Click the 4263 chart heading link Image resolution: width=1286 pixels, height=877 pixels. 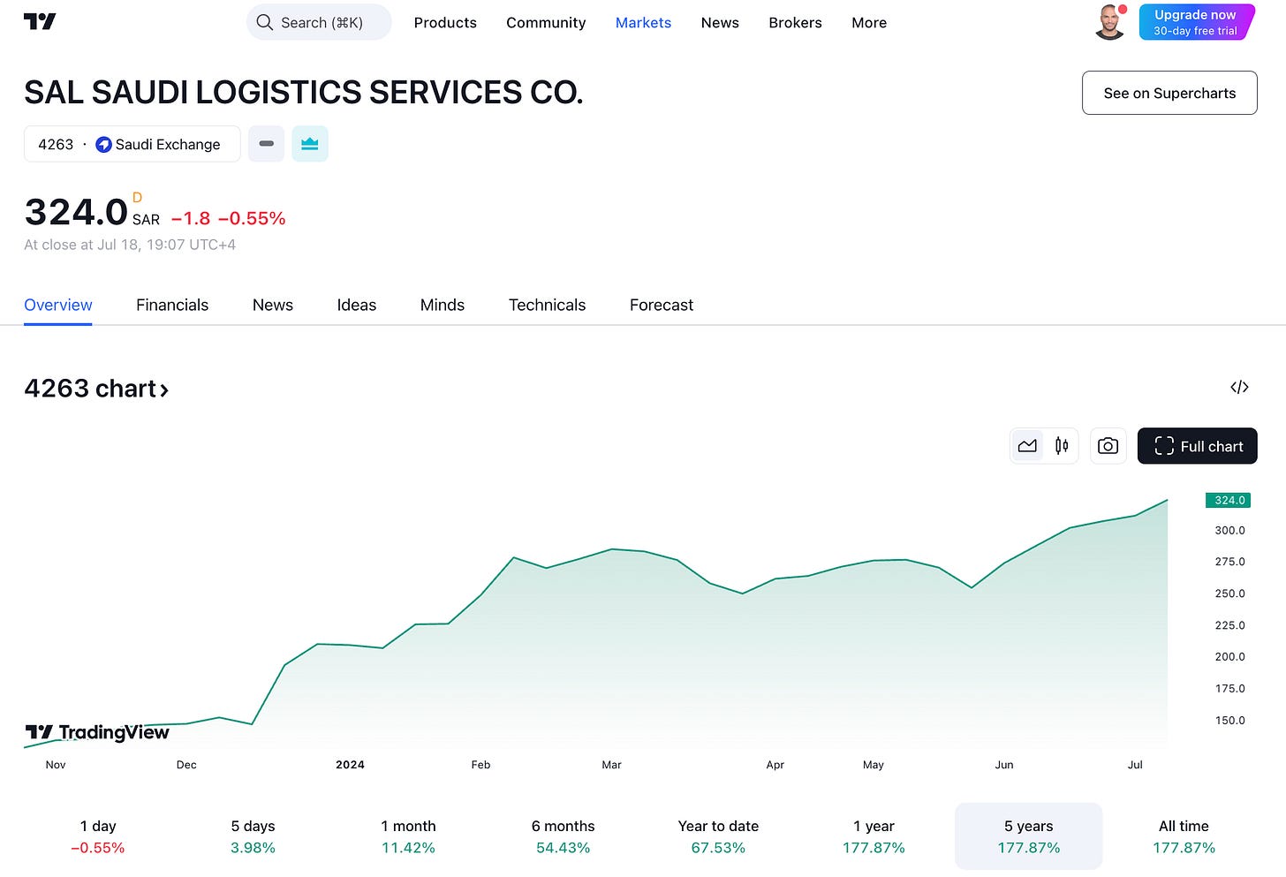[x=96, y=389]
